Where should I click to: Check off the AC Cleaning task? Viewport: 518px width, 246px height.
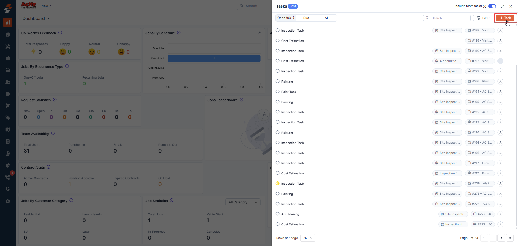(277, 214)
